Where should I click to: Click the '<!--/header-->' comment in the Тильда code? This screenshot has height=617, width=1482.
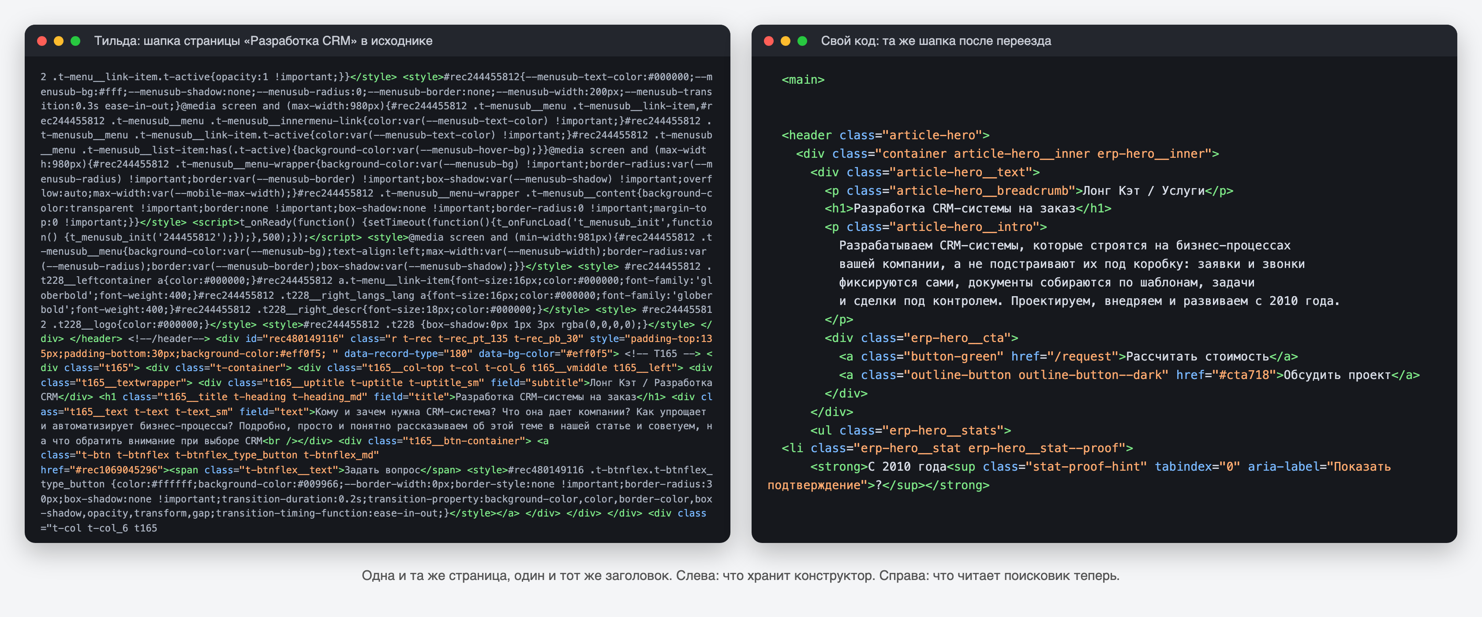(x=169, y=338)
